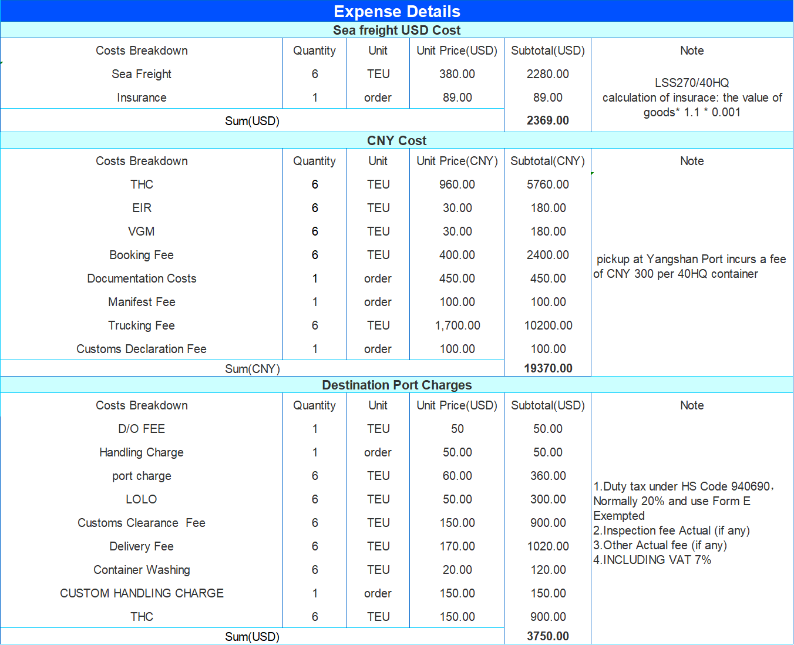Select the Container Washing subtotal 120.00
The height and width of the screenshot is (645, 794).
[x=547, y=570]
